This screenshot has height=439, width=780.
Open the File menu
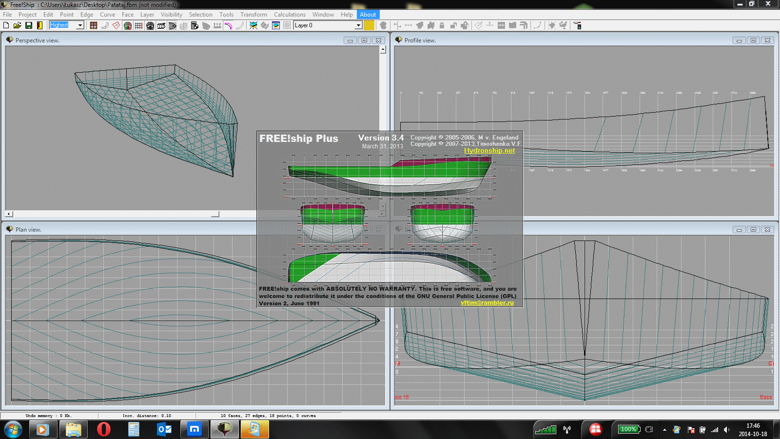pyautogui.click(x=7, y=15)
